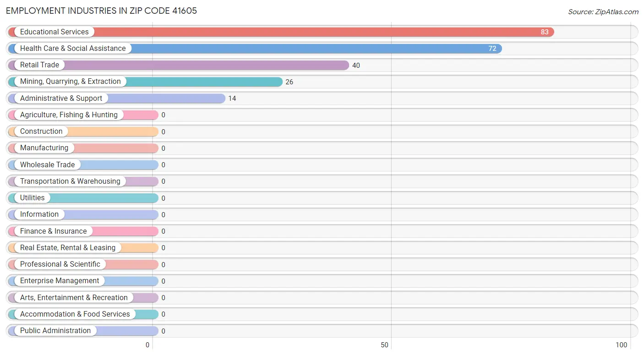Select the Information label
Image resolution: width=644 pixels, height=356 pixels.
[x=39, y=214]
